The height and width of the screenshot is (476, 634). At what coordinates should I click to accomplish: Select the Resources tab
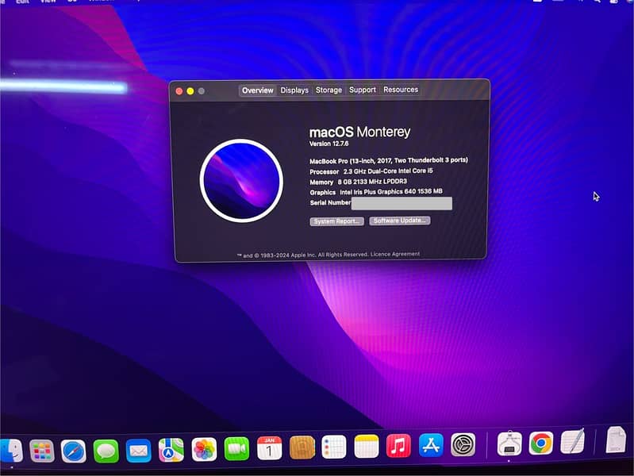(x=401, y=90)
